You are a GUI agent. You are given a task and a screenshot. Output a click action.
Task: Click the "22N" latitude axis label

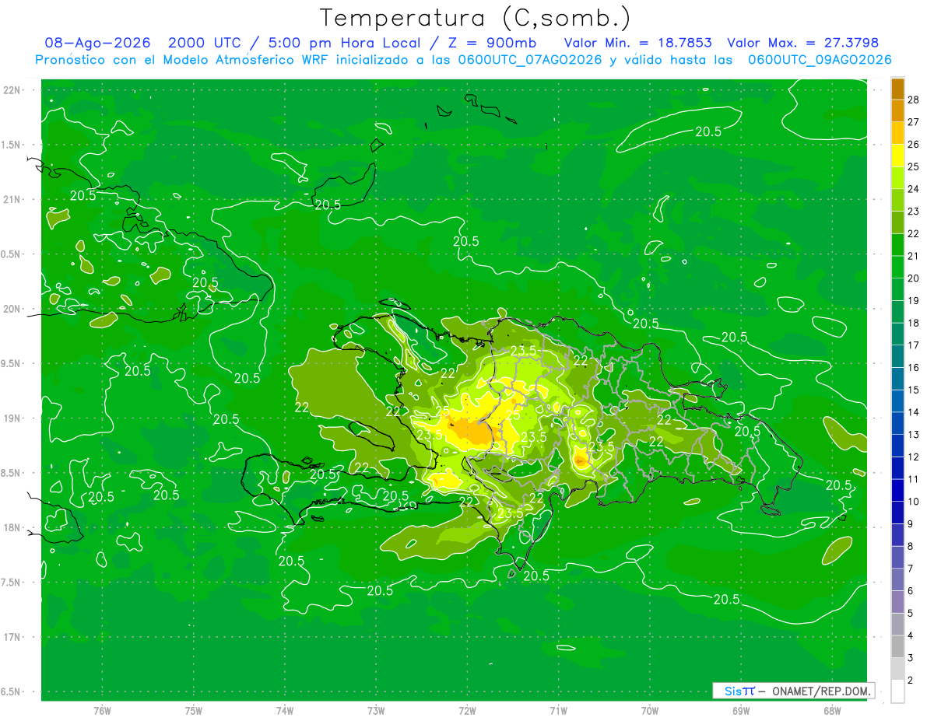[12, 90]
